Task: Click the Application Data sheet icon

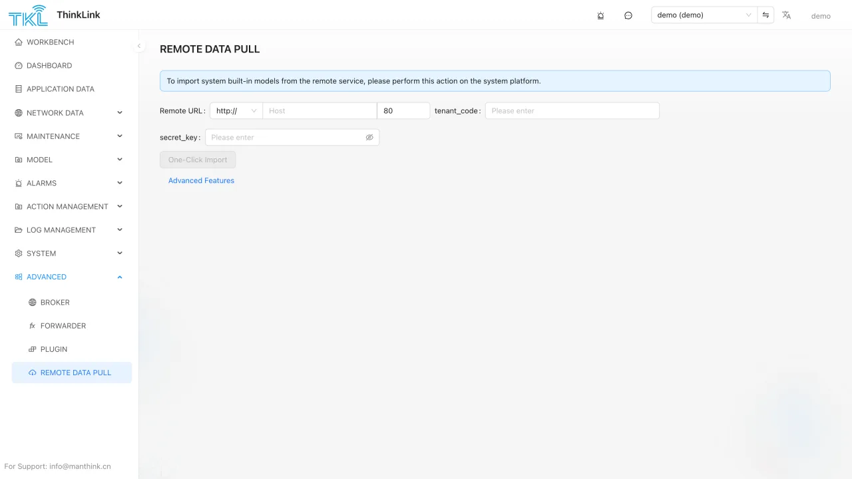Action: pyautogui.click(x=19, y=89)
